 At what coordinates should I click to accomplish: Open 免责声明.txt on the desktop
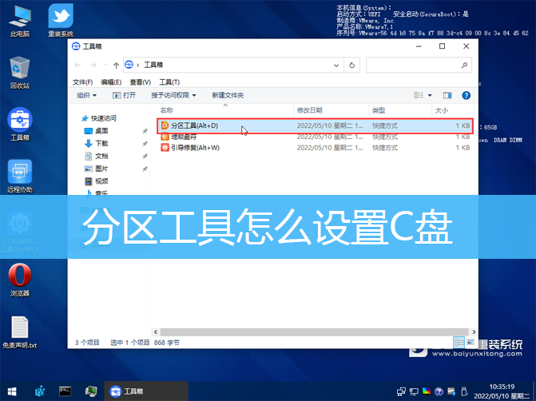(x=20, y=332)
